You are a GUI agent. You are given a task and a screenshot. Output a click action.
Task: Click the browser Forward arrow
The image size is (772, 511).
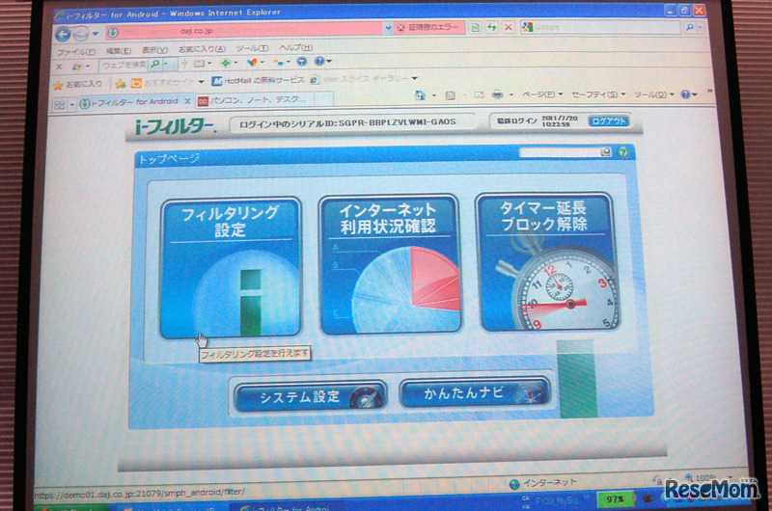pos(81,34)
